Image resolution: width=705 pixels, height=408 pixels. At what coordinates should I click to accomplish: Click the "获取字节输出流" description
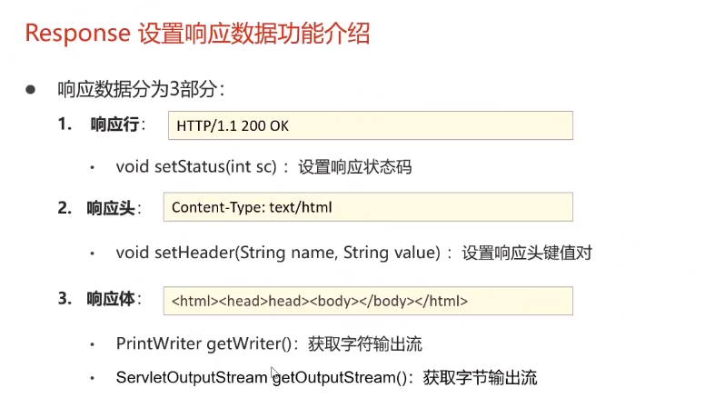(481, 376)
